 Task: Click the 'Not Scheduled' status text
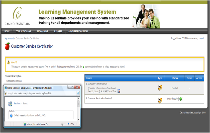173,99
